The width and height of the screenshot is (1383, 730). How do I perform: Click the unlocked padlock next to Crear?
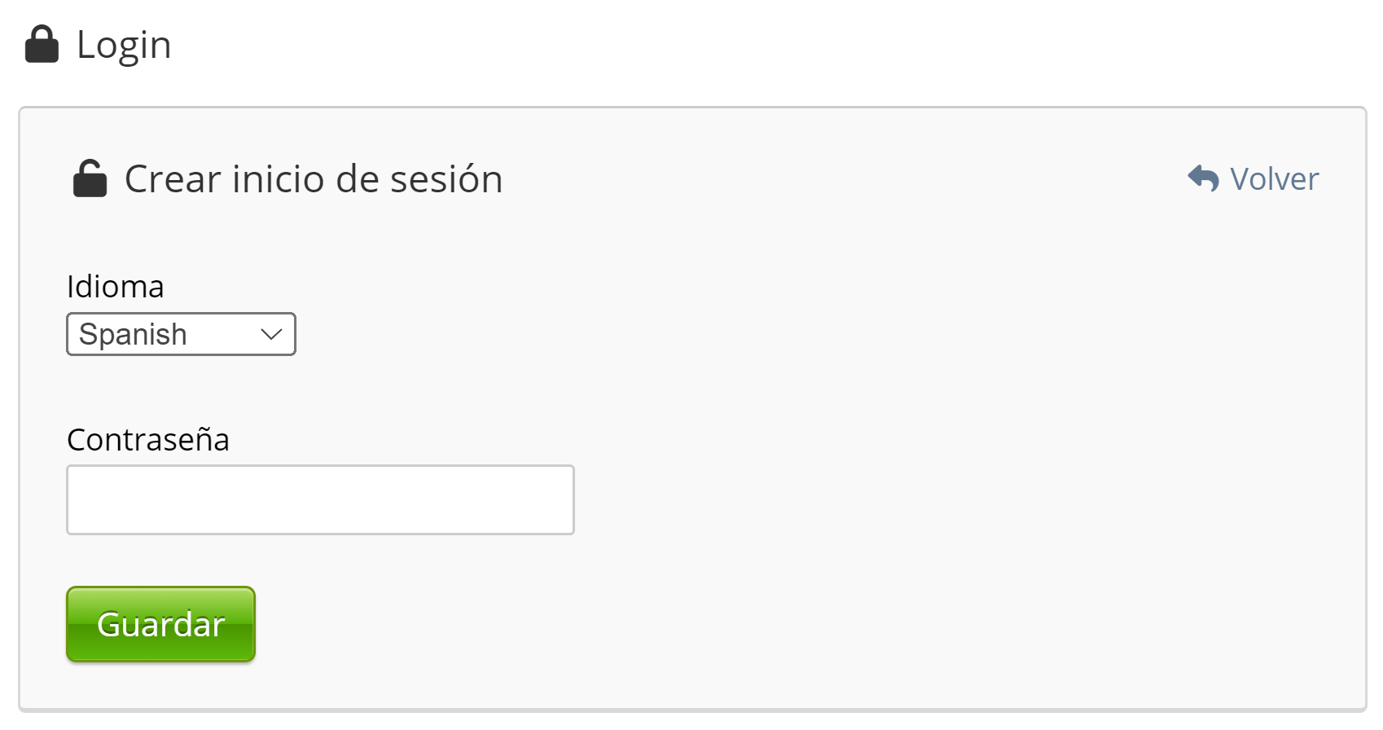(x=90, y=178)
